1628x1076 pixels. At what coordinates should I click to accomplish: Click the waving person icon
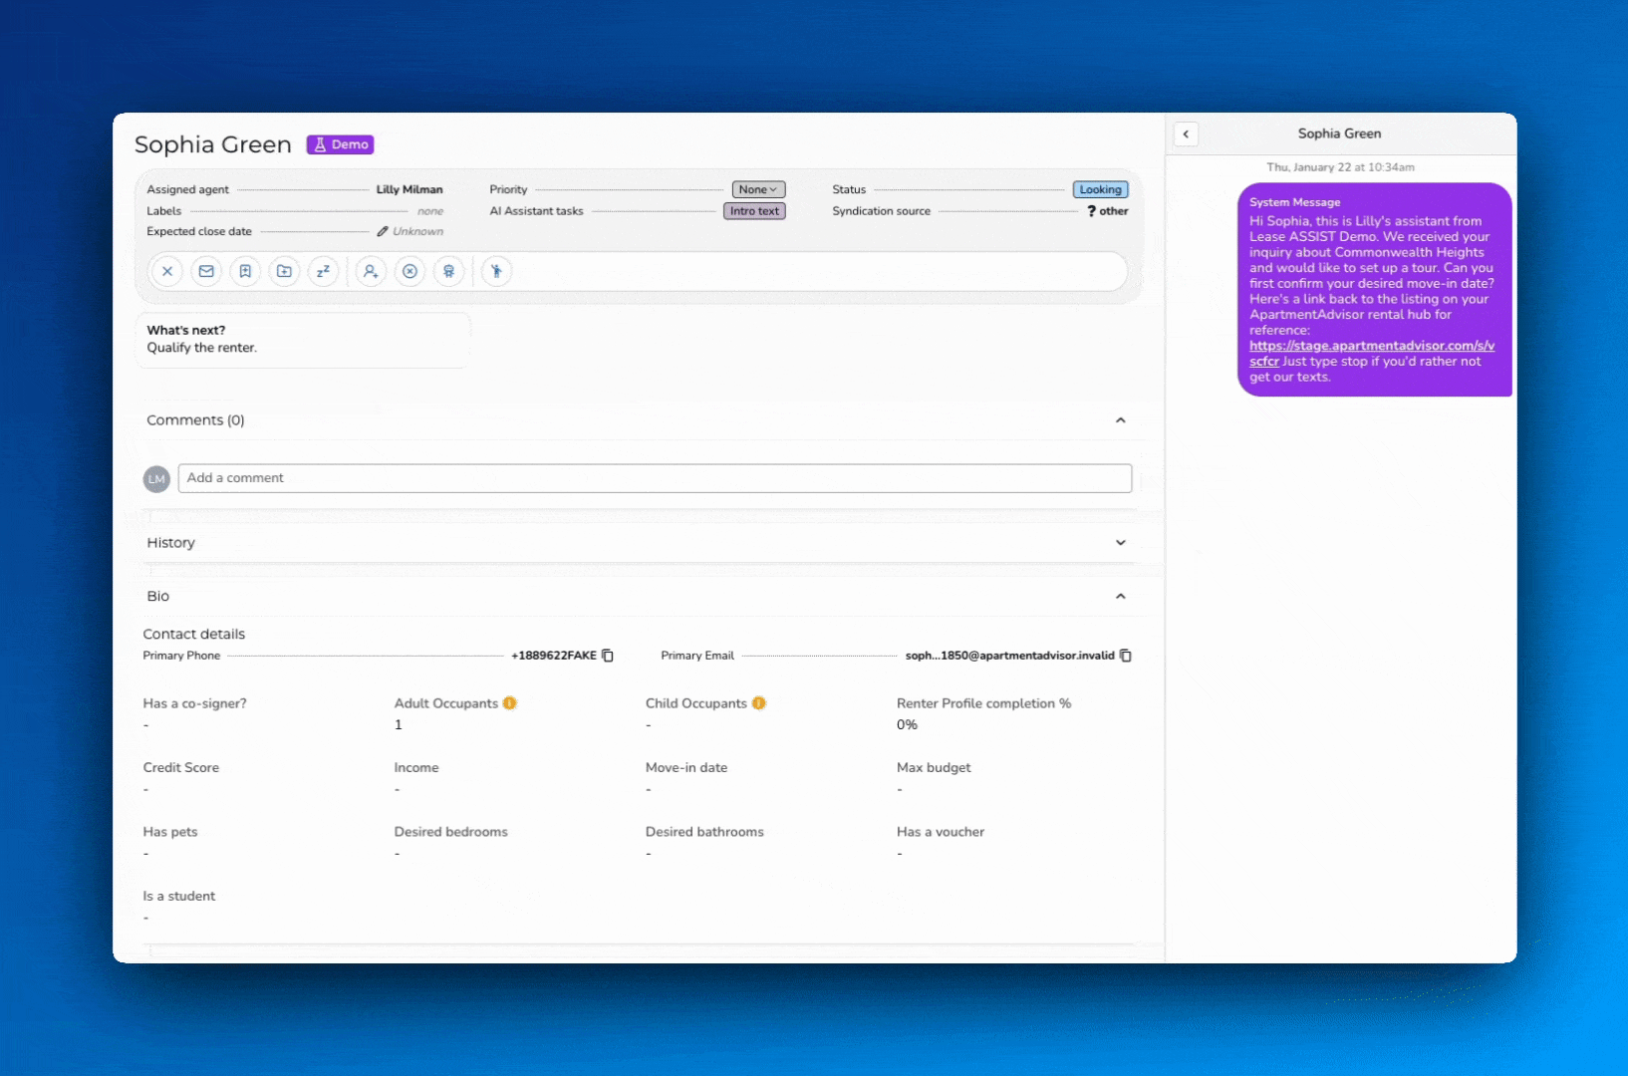[x=496, y=271]
